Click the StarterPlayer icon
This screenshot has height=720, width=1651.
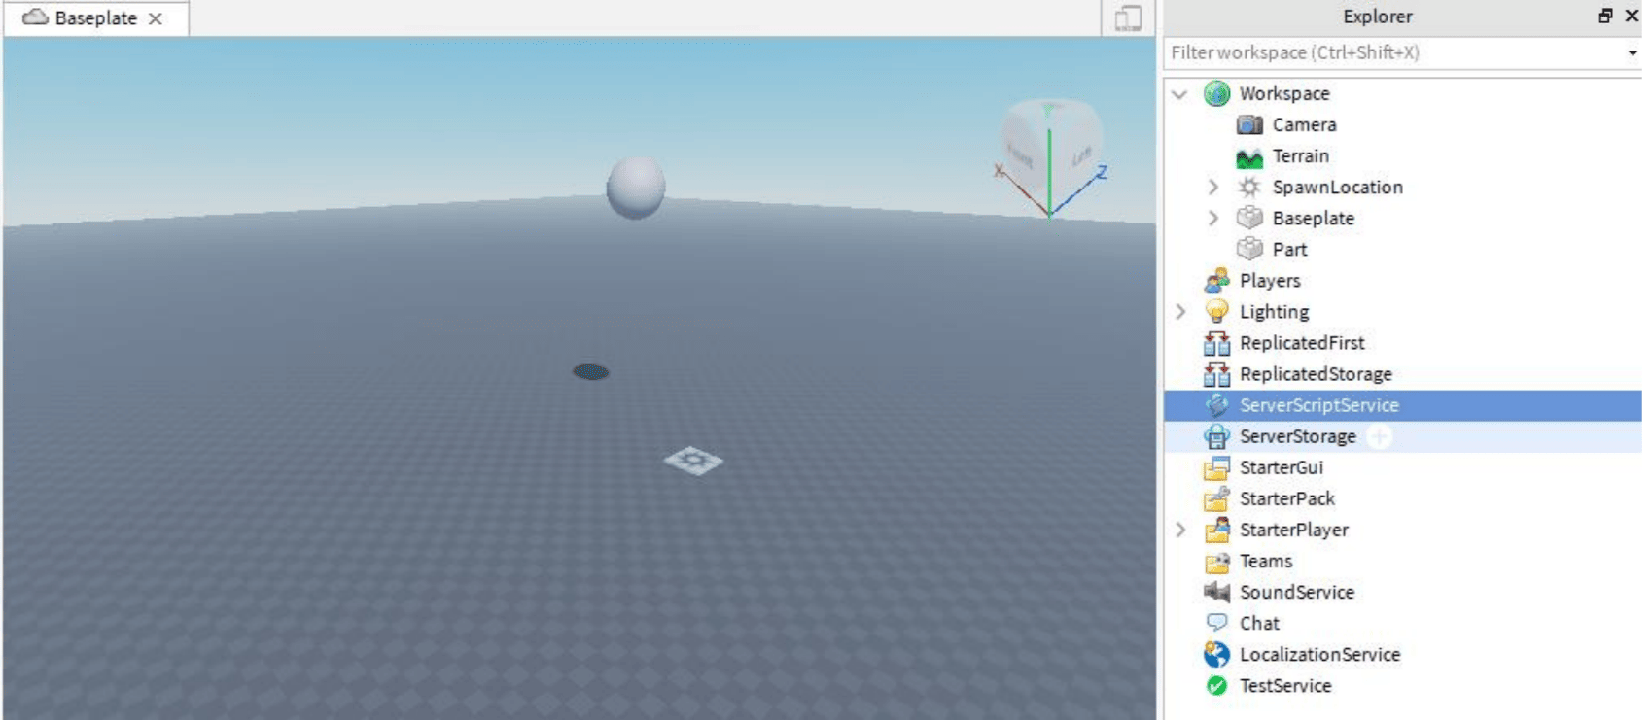1216,530
